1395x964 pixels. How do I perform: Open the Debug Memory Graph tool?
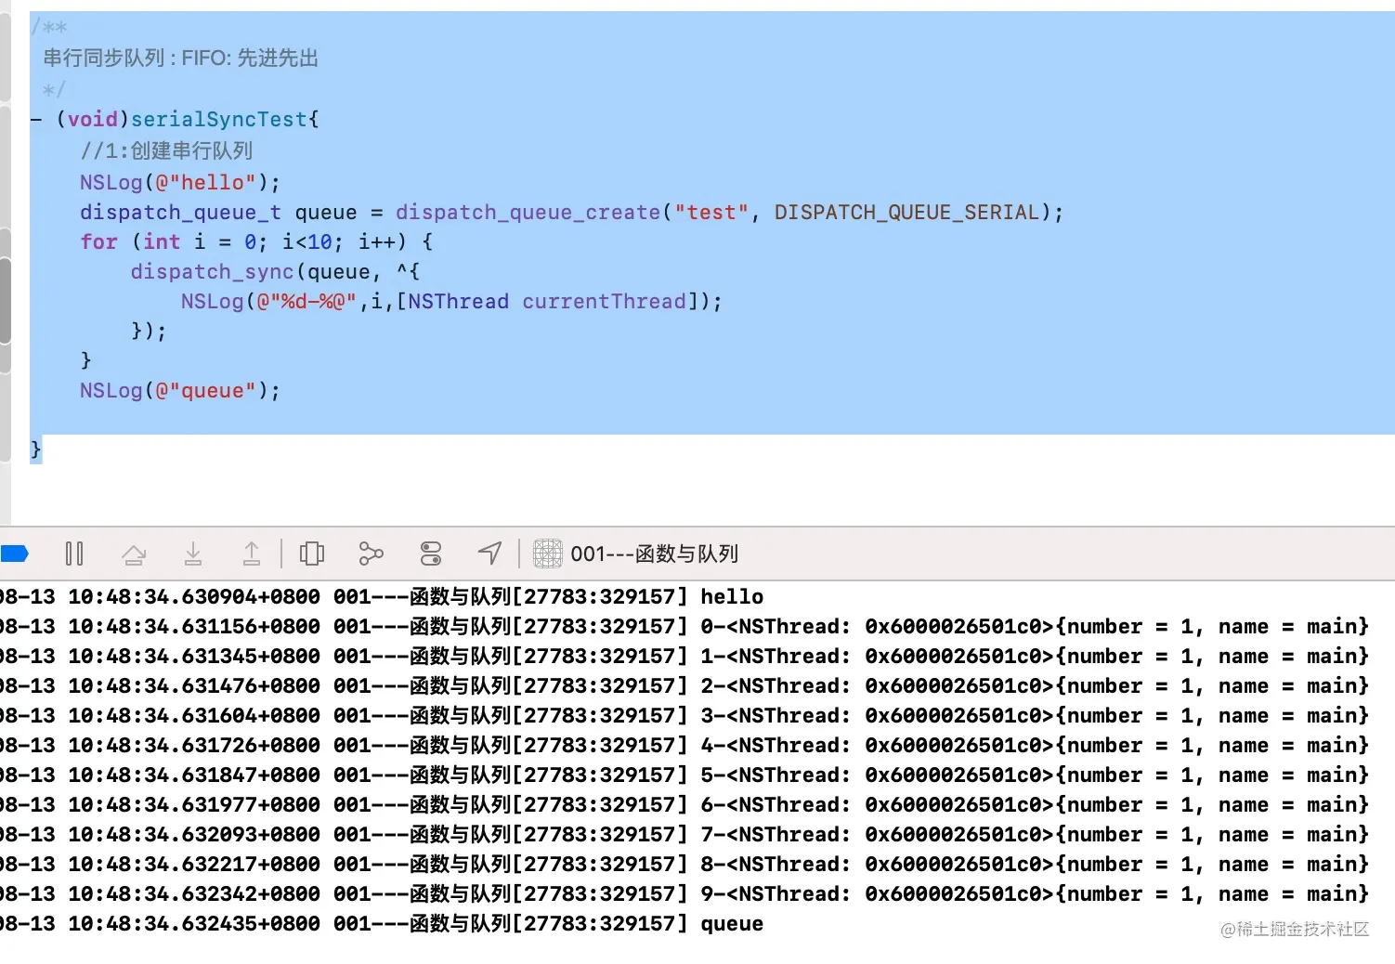371,553
